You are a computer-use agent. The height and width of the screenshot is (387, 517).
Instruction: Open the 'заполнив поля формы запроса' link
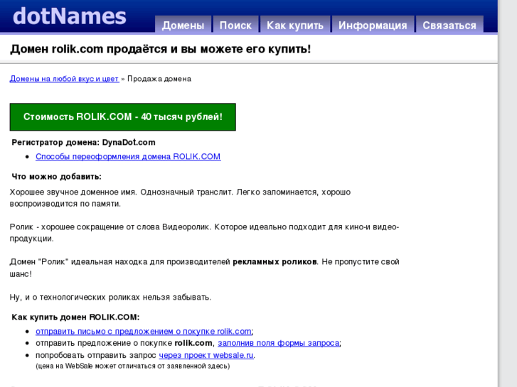click(x=279, y=343)
